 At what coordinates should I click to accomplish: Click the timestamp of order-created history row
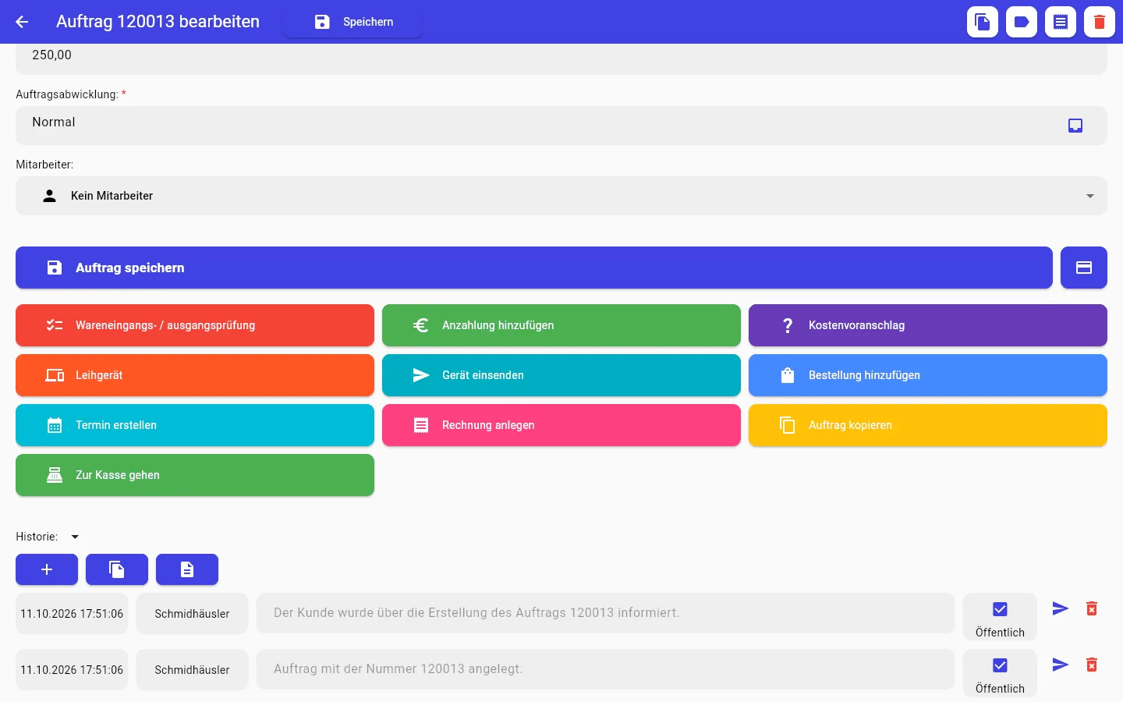point(72,669)
